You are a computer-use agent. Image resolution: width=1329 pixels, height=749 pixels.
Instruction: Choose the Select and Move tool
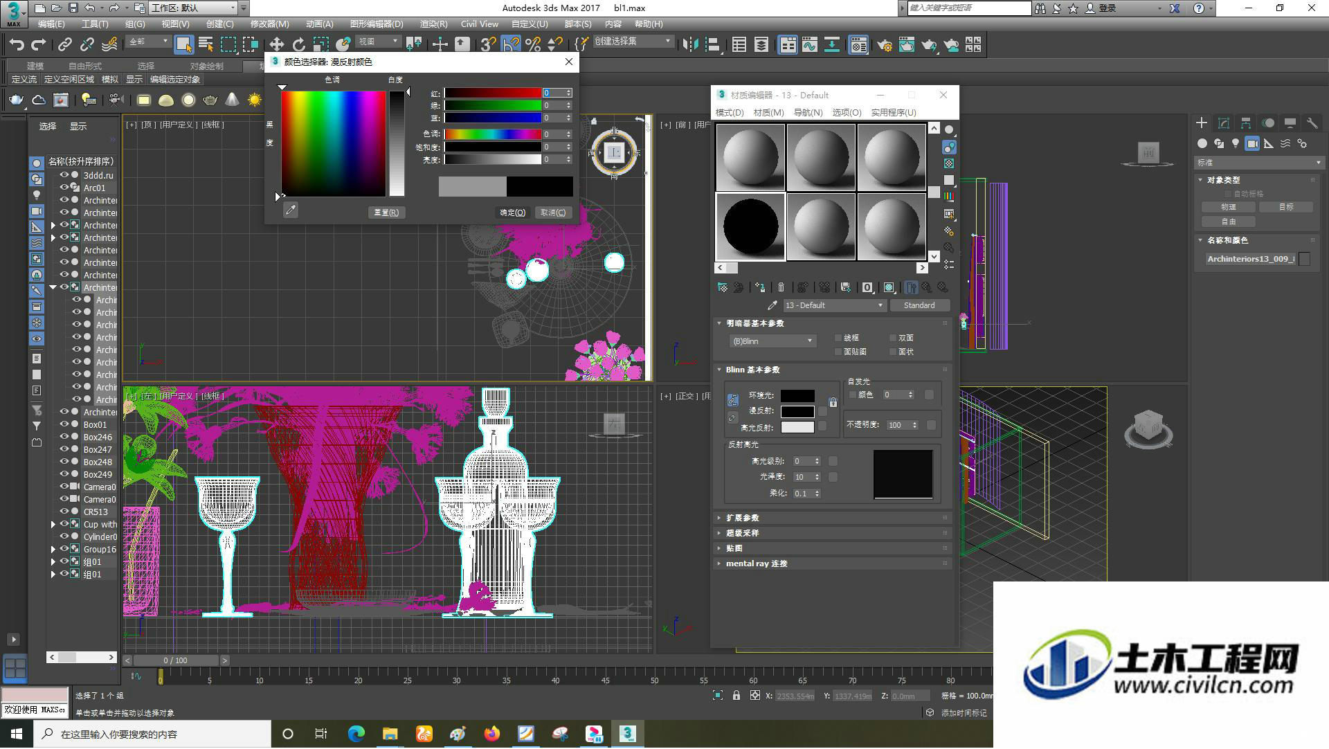click(276, 45)
